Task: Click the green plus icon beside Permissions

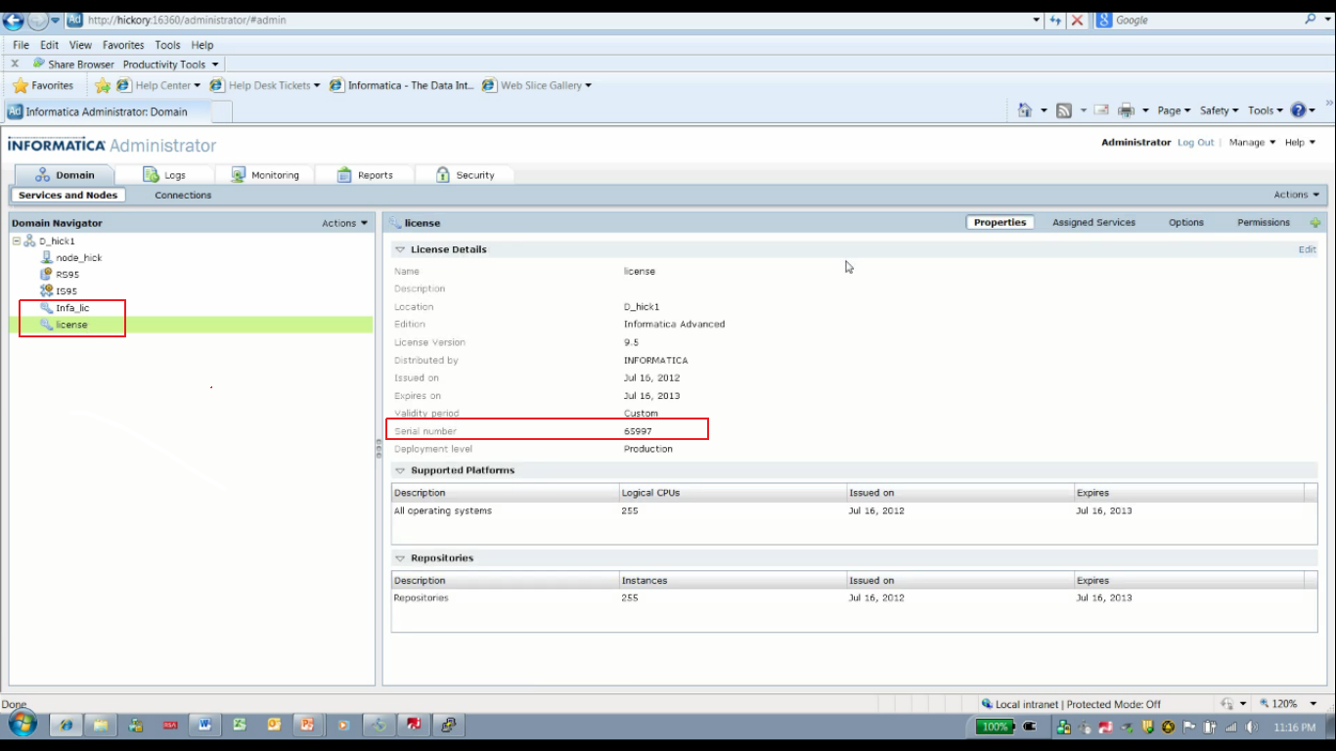Action: click(x=1314, y=223)
